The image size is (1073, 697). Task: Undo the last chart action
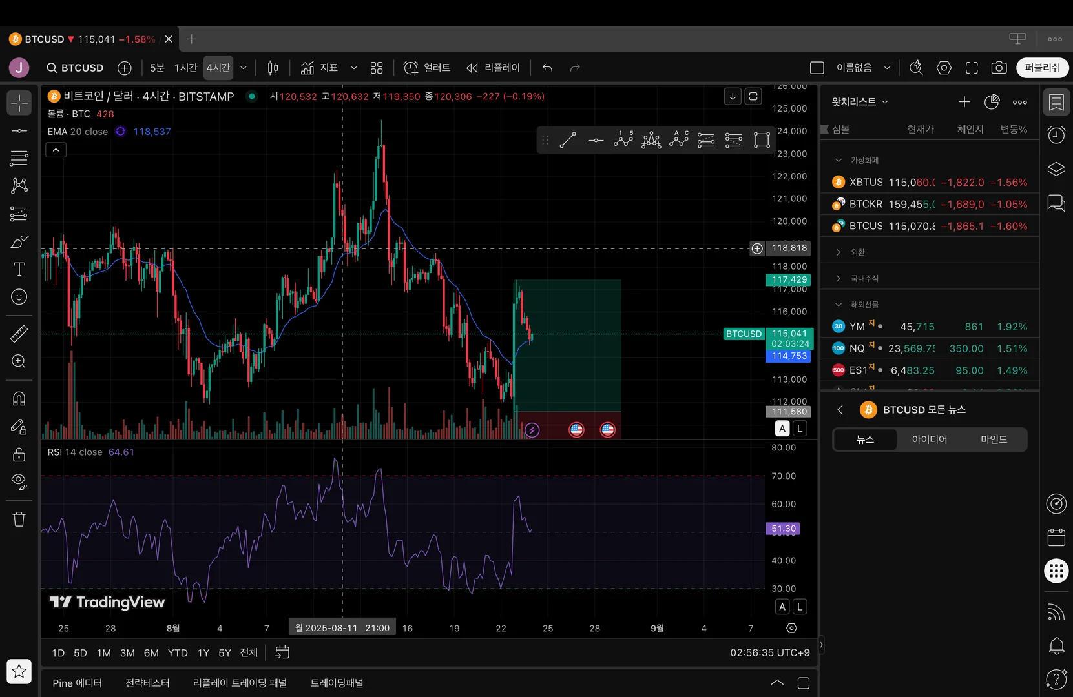coord(548,68)
